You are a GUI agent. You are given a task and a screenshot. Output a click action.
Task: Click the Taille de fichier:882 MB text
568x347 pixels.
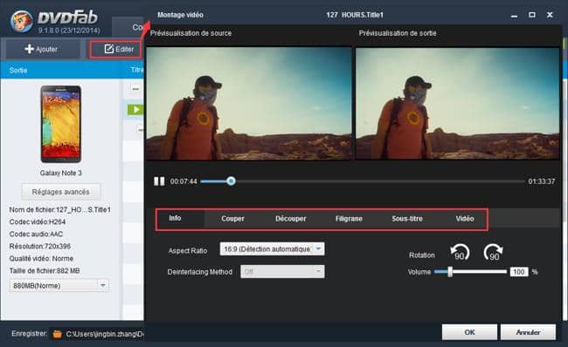[x=45, y=271]
